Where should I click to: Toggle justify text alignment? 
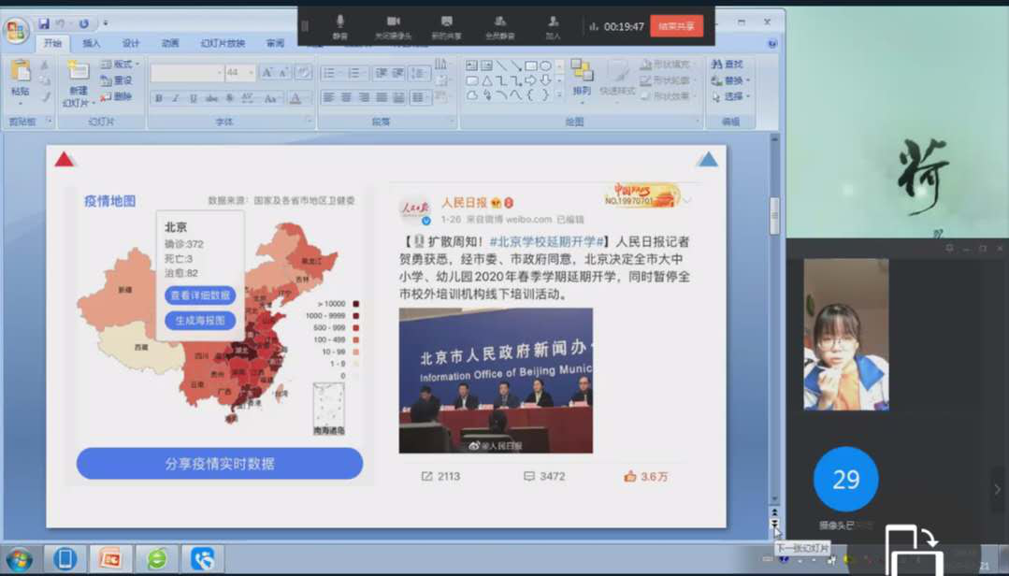pyautogui.click(x=382, y=97)
